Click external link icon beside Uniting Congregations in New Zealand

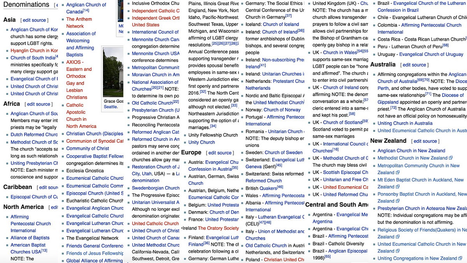pos(460,258)
